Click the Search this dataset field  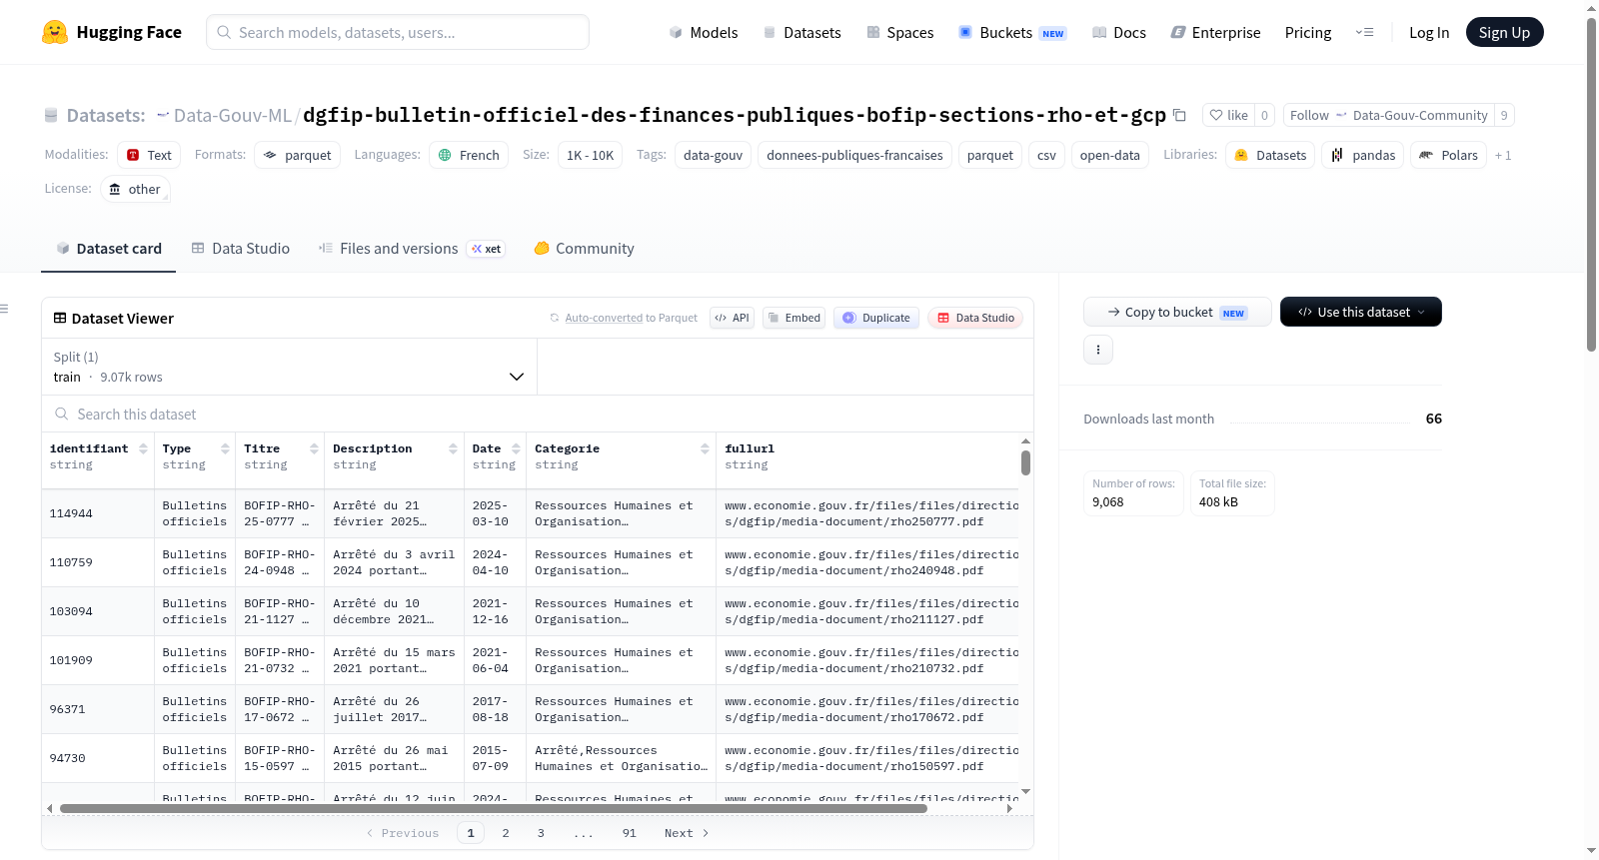point(538,414)
